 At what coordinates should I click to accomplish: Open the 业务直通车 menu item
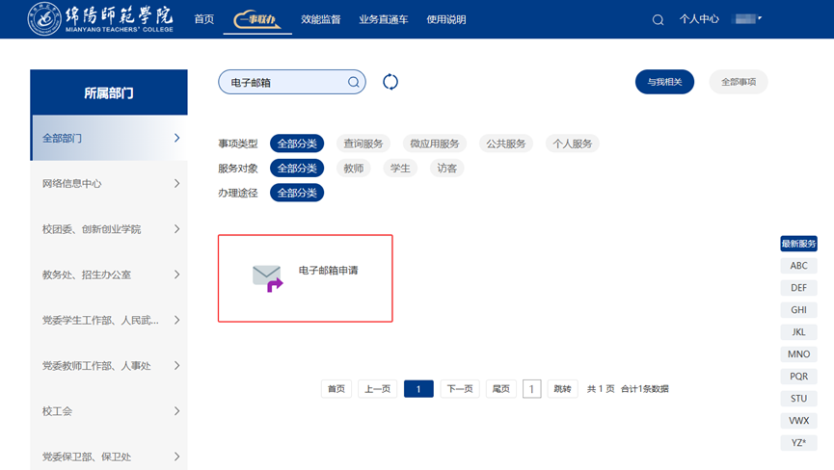pos(383,19)
